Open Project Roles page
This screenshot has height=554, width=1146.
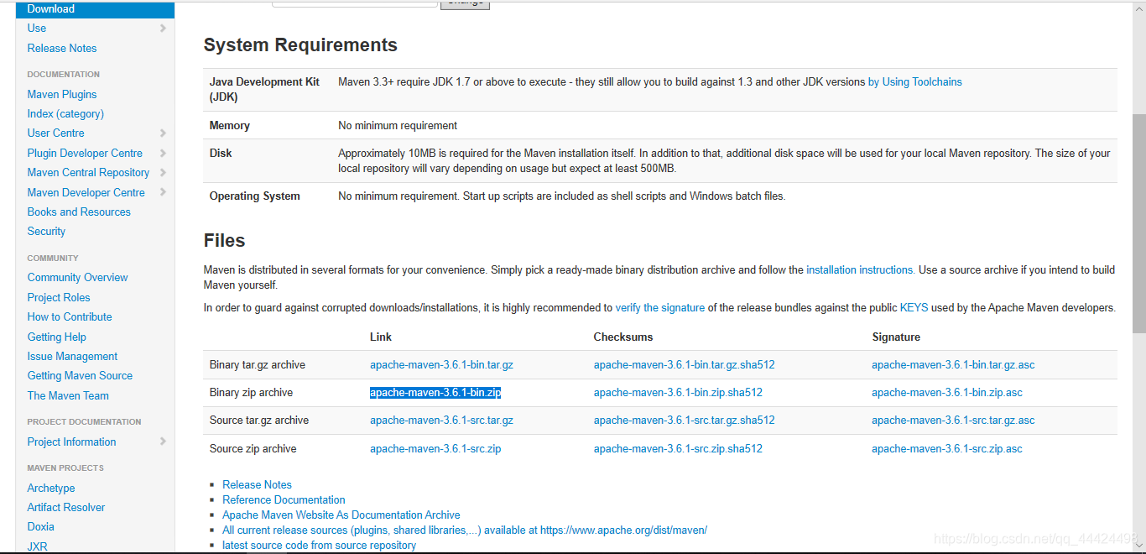coord(59,298)
